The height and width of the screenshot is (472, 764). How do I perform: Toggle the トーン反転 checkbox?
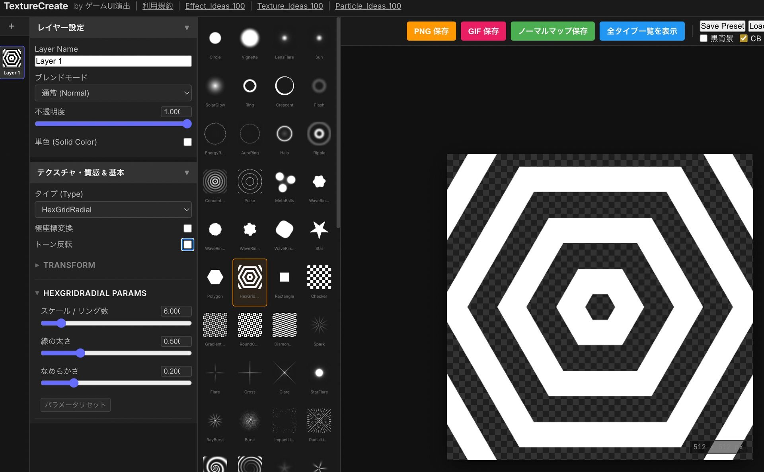coord(187,244)
